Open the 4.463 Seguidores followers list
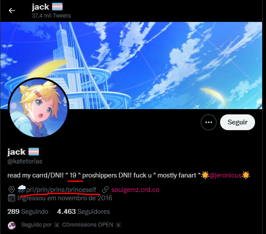The image size is (266, 234). [84, 212]
